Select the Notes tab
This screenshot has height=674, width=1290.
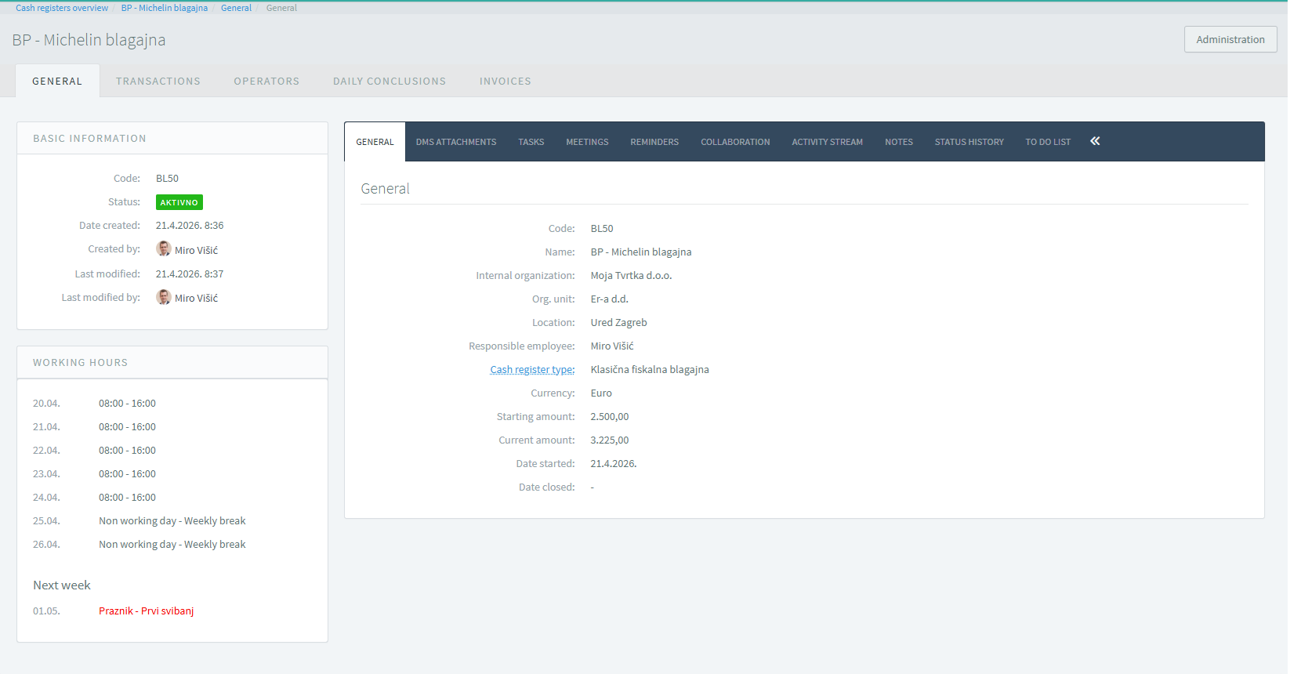pyautogui.click(x=899, y=142)
